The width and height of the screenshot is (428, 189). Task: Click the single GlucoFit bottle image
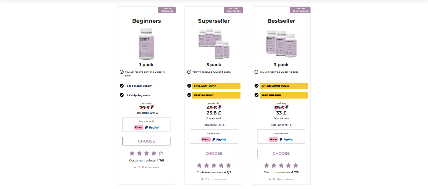pyautogui.click(x=146, y=44)
